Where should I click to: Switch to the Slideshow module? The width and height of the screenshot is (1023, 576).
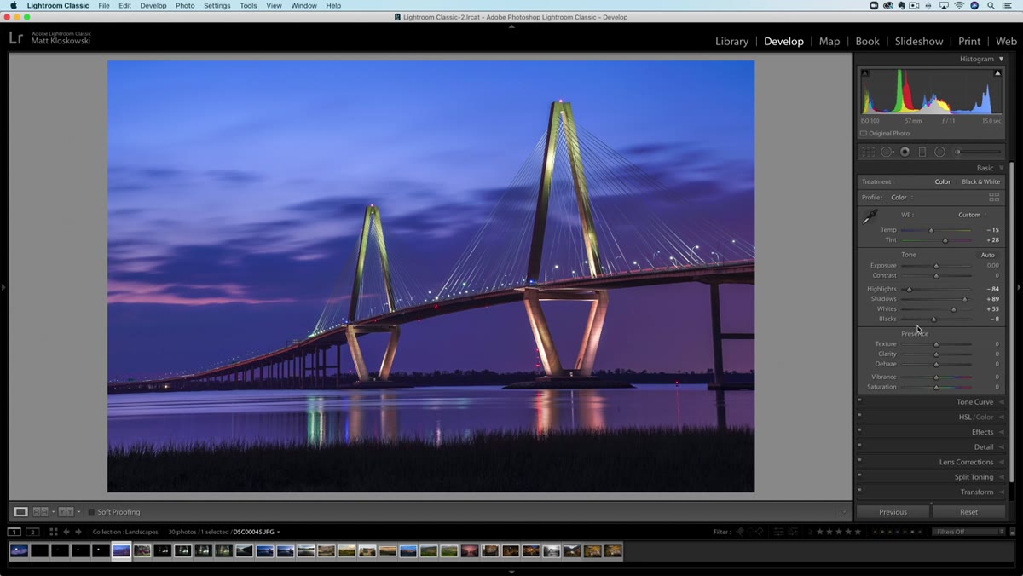click(919, 41)
